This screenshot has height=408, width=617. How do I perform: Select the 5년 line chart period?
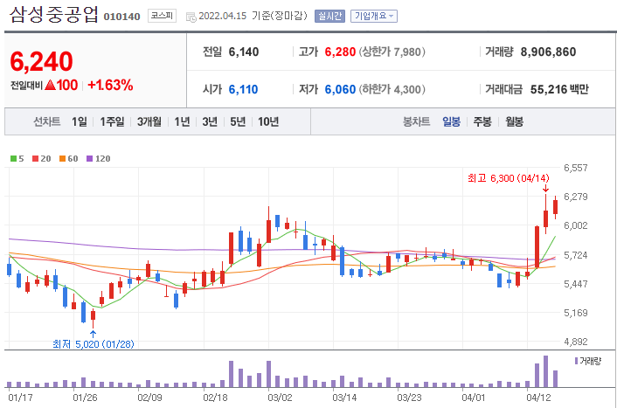[x=238, y=122]
